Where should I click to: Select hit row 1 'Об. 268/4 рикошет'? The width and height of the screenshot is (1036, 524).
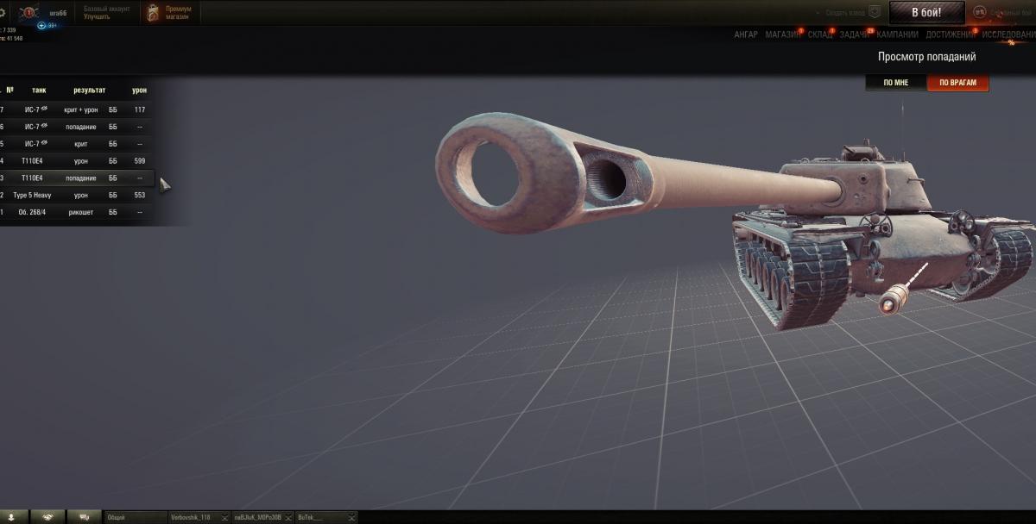point(77,212)
